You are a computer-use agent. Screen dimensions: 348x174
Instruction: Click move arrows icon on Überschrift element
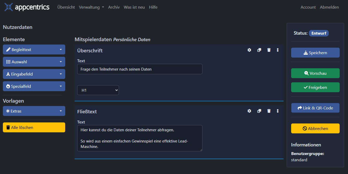(x=278, y=50)
